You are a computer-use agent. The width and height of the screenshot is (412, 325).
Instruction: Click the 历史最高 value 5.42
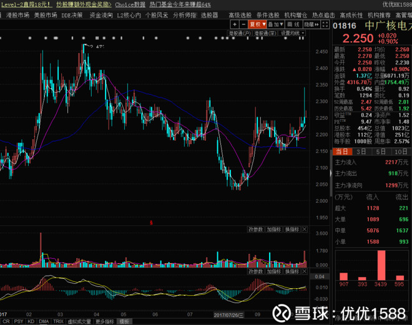(x=366, y=109)
